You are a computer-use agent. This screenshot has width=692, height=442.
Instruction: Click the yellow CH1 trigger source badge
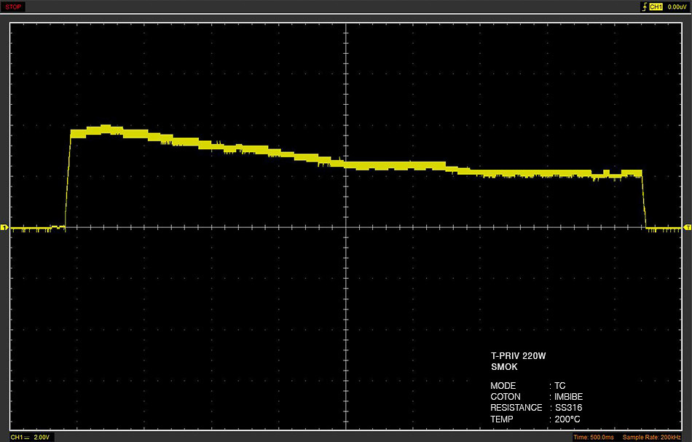tap(656, 7)
